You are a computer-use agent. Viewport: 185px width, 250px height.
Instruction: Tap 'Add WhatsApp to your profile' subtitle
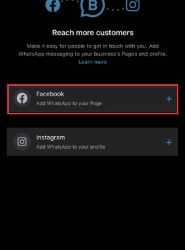[x=70, y=147]
